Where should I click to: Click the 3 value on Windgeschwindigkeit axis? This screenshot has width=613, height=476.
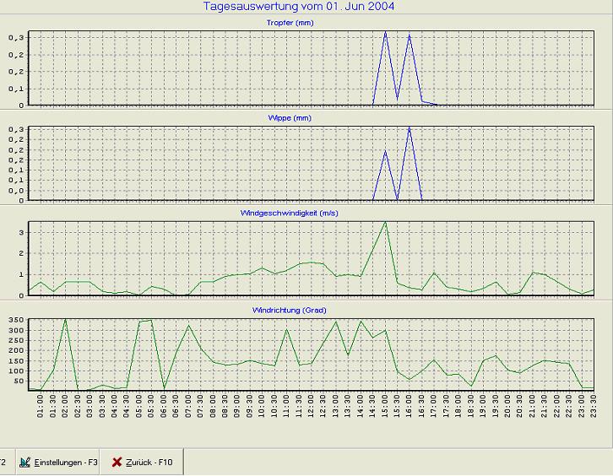(20, 232)
